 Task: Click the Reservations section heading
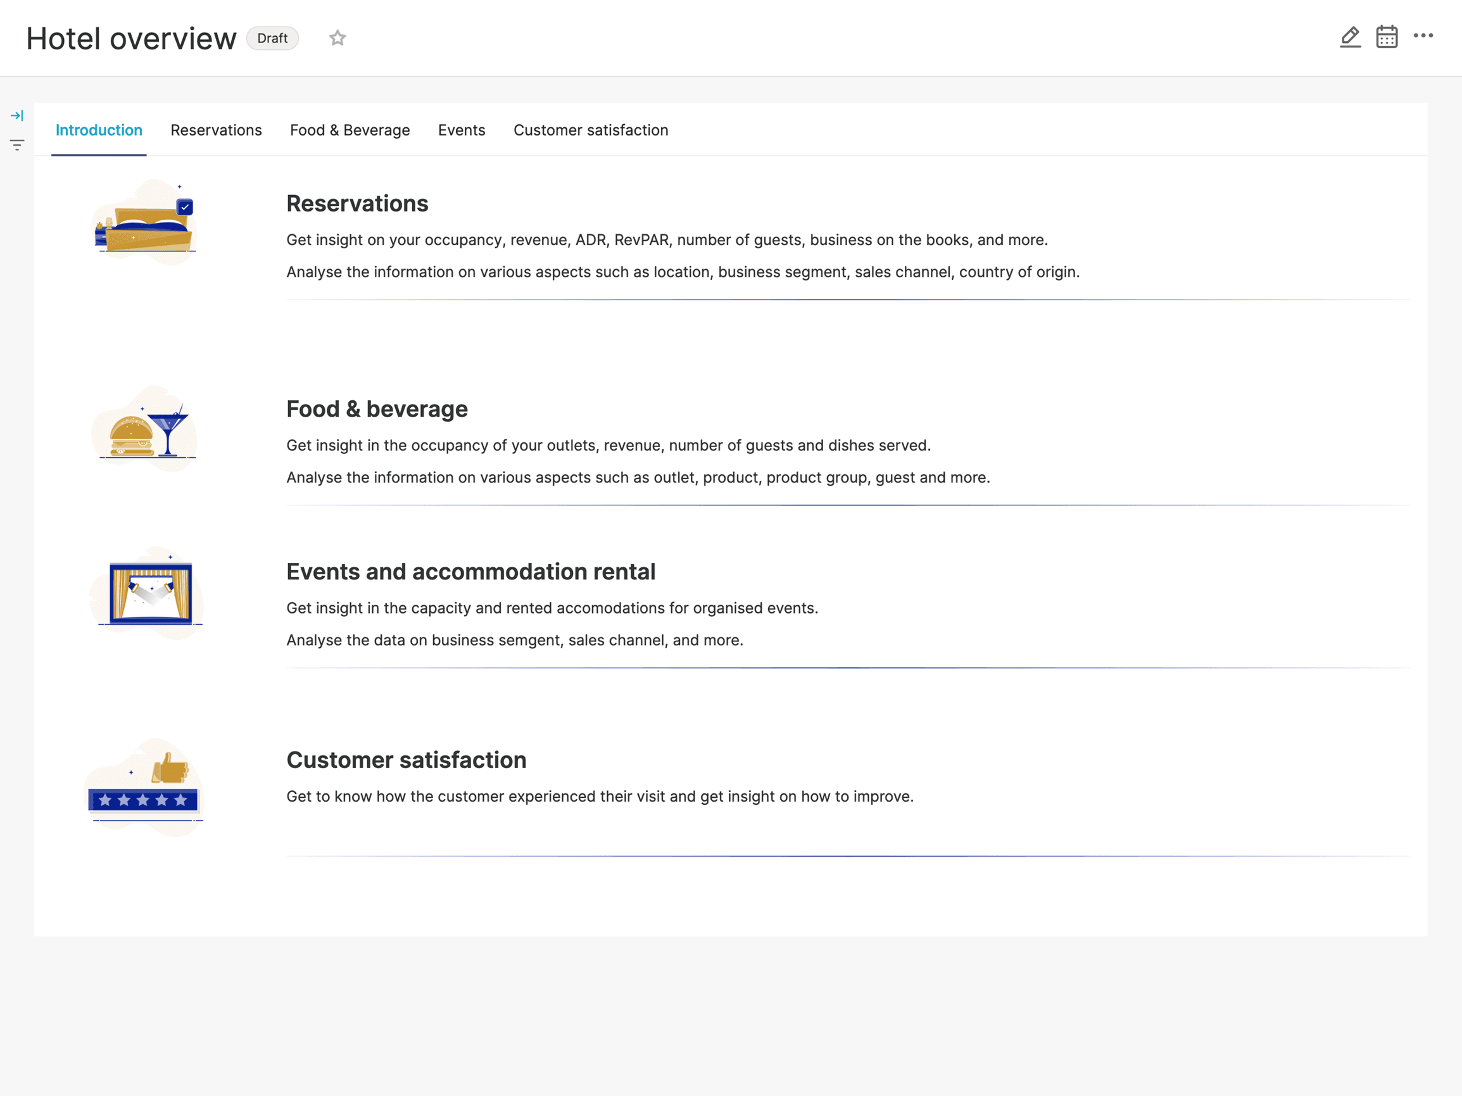tap(357, 204)
